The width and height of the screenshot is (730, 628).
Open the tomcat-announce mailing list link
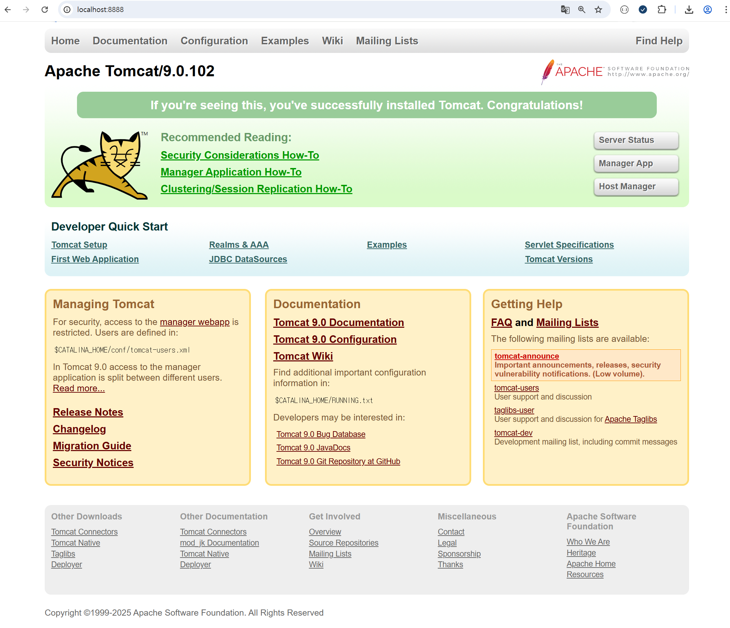pos(526,356)
